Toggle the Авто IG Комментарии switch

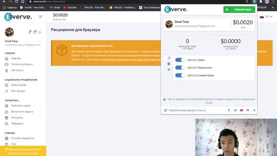[x=180, y=75]
